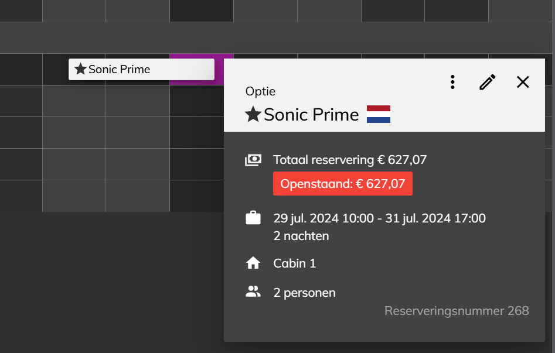Click the Totaal reservering € 627,07 text

350,160
